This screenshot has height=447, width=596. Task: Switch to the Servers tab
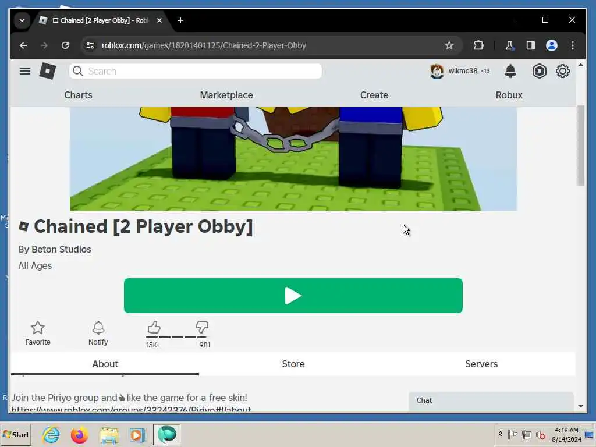point(481,364)
